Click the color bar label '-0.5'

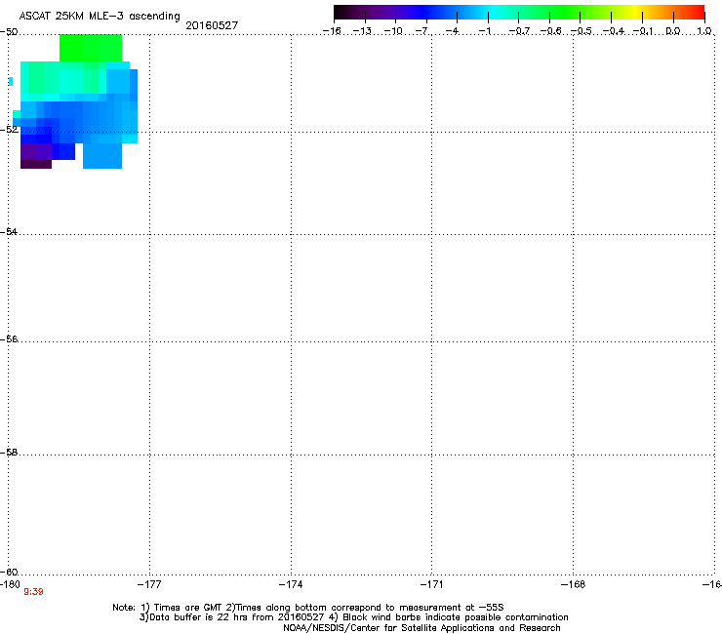[582, 31]
